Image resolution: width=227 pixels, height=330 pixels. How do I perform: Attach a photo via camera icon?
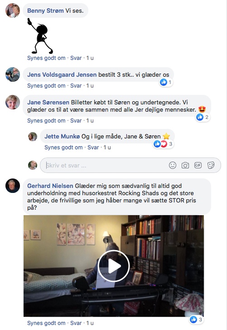click(x=185, y=165)
